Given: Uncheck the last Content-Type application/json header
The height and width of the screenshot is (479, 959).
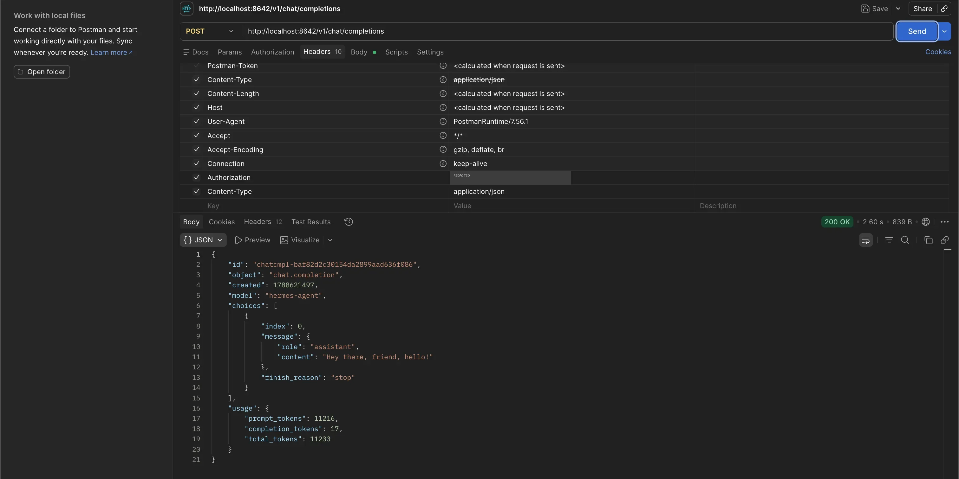Looking at the screenshot, I should tap(197, 192).
